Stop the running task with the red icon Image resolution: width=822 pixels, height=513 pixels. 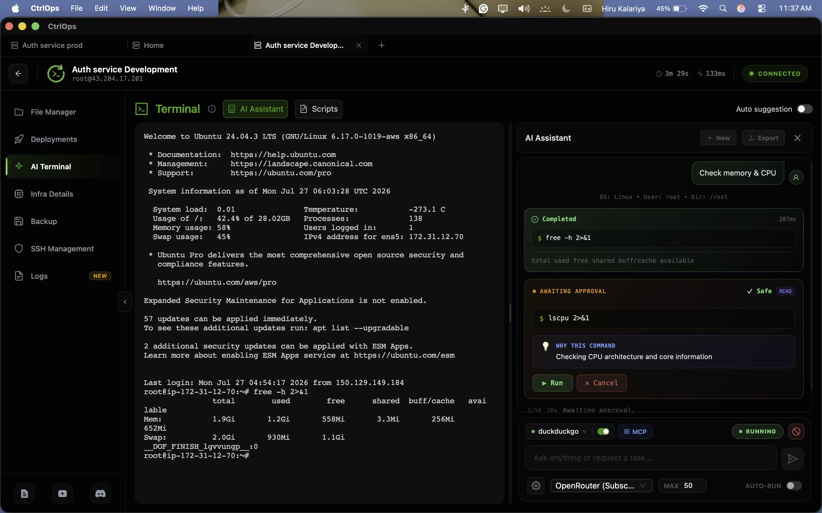796,431
